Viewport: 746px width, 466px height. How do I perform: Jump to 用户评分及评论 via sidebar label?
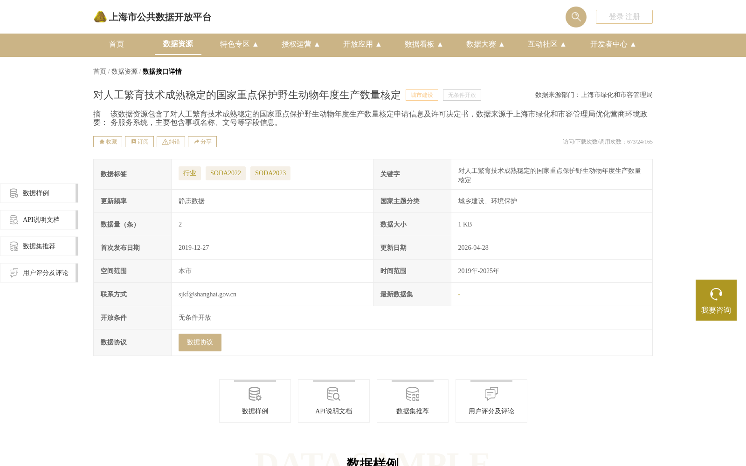pos(46,273)
